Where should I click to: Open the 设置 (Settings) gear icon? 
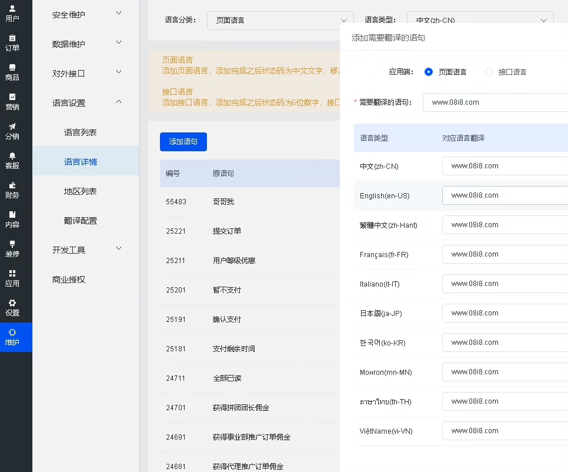pyautogui.click(x=12, y=307)
